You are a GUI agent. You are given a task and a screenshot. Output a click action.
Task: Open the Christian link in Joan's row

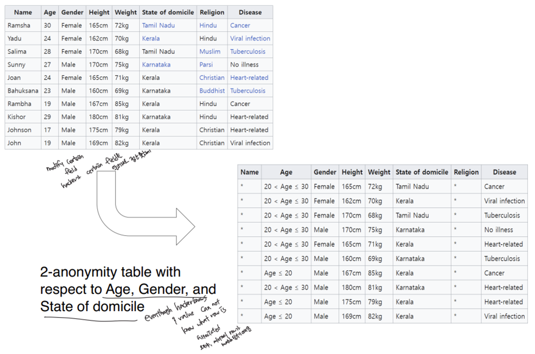click(x=212, y=78)
